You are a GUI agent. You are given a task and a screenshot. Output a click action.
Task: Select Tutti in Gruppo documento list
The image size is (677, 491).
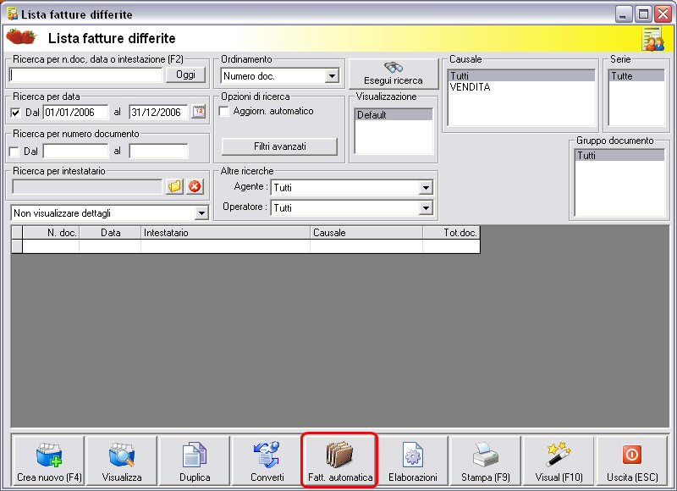[x=619, y=156]
